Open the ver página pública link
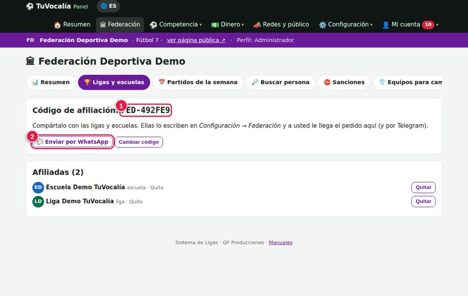The image size is (468, 296). [x=196, y=40]
